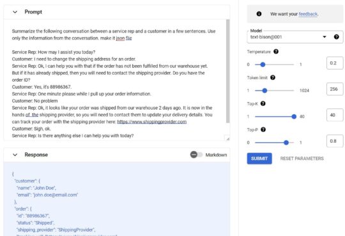This screenshot has width=345, height=236.
Task: Click the prompt textarea resize handle icon
Action: pyautogui.click(x=227, y=138)
